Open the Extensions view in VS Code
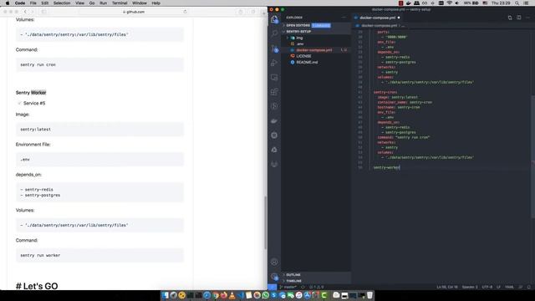This screenshot has width=535, height=301. tap(274, 92)
